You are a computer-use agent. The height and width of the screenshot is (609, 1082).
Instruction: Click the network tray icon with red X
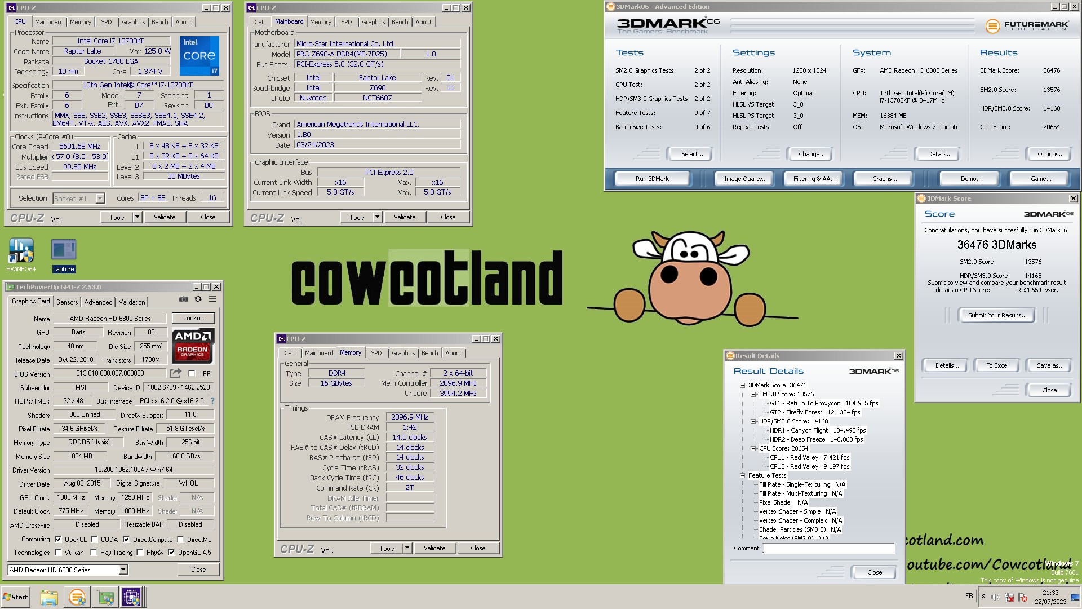pyautogui.click(x=1009, y=597)
